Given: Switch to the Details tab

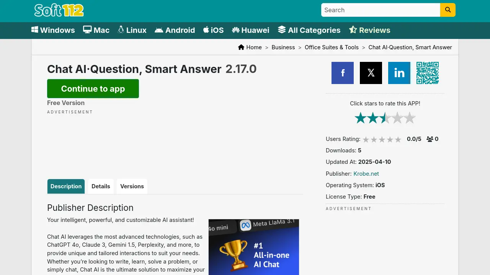Looking at the screenshot, I should click(x=101, y=186).
